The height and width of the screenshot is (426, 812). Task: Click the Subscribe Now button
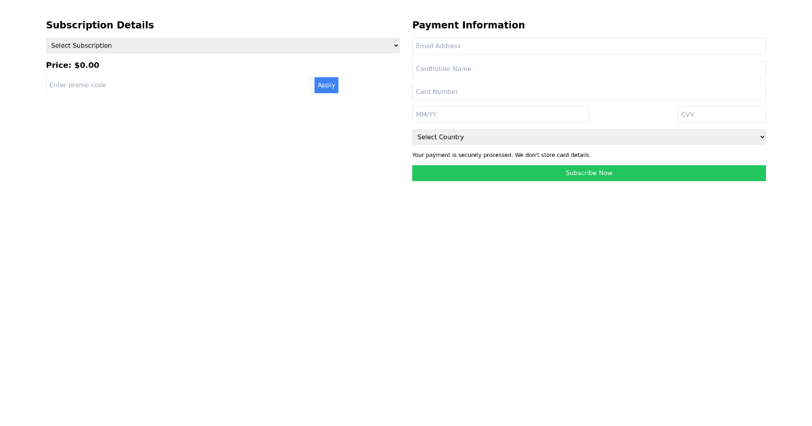pos(589,172)
